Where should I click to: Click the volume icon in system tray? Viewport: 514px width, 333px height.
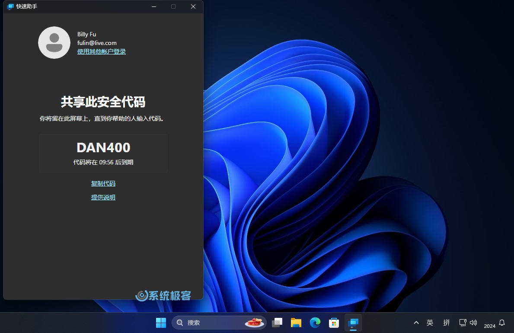pos(473,323)
